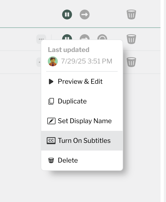This screenshot has width=166, height=202.
Task: Open the third row's partially hidden options button
Action: tap(39, 62)
